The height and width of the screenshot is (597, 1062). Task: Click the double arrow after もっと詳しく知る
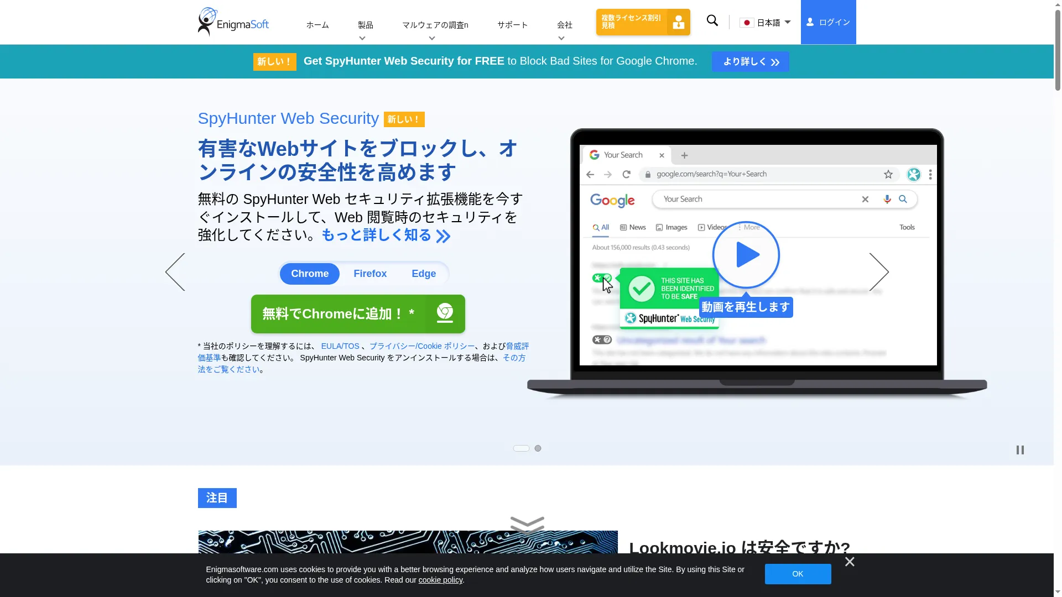tap(443, 237)
